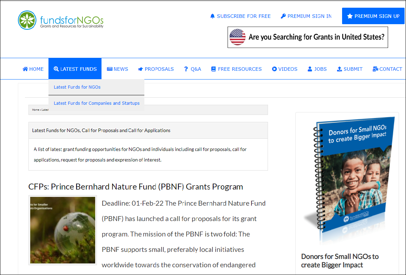The height and width of the screenshot is (275, 406).
Task: Click the magnifier icon in Latest Funds
Action: pyautogui.click(x=56, y=69)
